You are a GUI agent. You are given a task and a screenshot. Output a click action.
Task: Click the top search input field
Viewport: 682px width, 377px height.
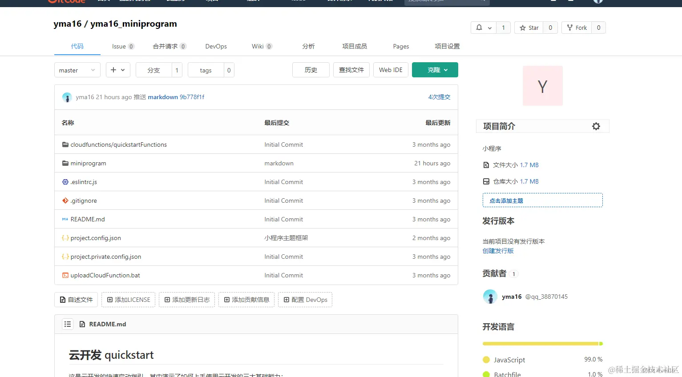click(446, 1)
